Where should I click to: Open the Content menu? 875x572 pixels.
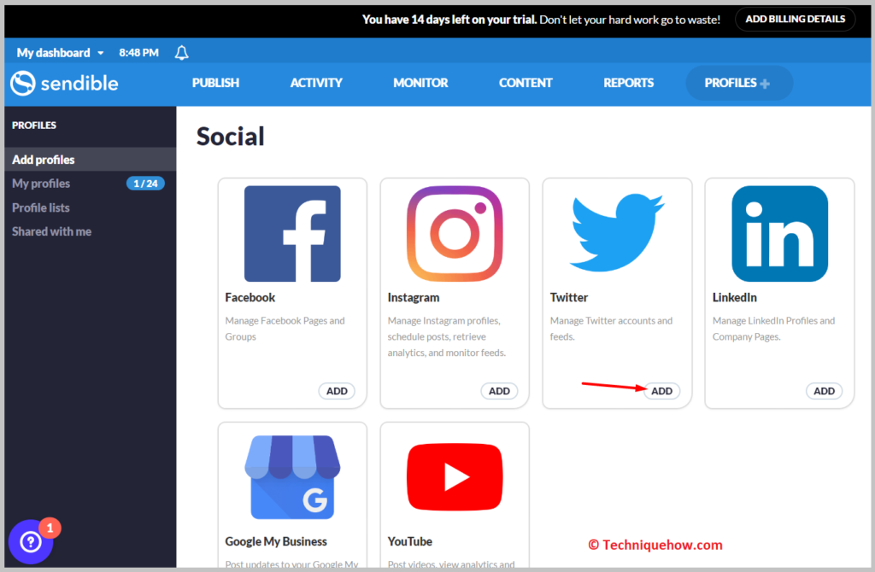coord(526,83)
